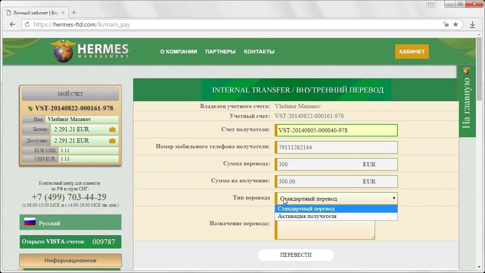Open the О КОМПАНИИ menu
Image resolution: width=485 pixels, height=273 pixels.
[x=178, y=52]
